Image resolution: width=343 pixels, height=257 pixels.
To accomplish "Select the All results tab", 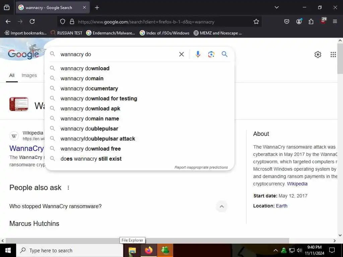I will [12, 75].
